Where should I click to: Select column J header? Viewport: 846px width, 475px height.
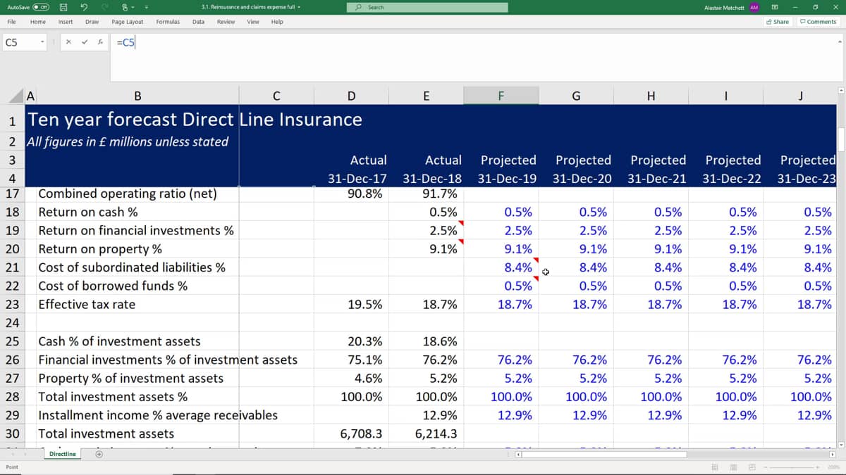coord(800,96)
